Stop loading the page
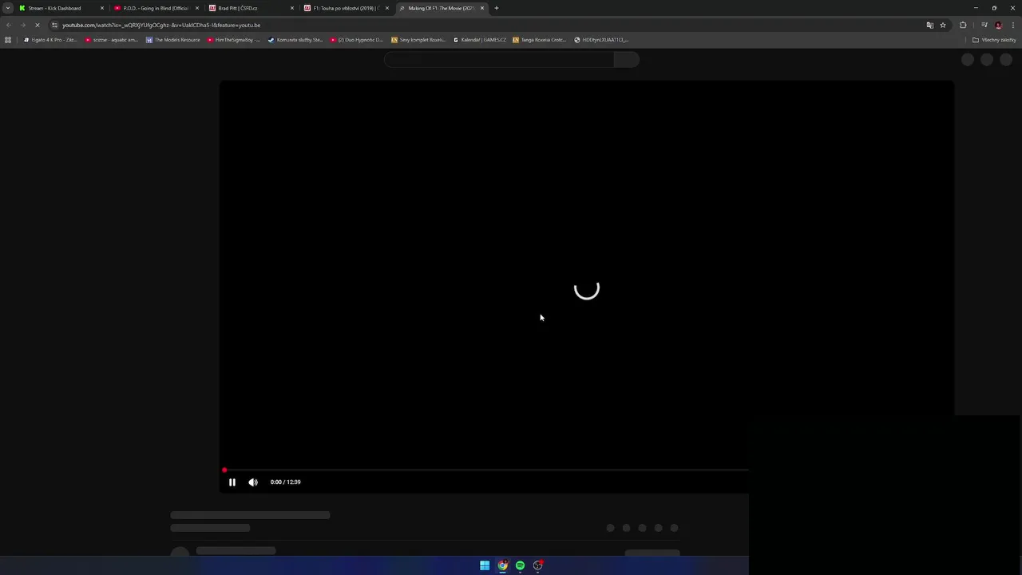Viewport: 1022px width, 575px height. pos(37,25)
